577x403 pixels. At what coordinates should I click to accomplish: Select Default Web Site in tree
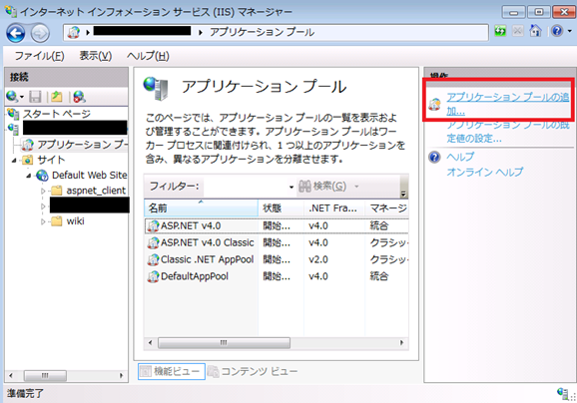tap(90, 176)
